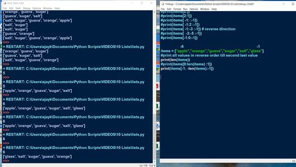
Task: Click the '#print(items[-1:0:-1])' line
Action: pyautogui.click(x=179, y=38)
